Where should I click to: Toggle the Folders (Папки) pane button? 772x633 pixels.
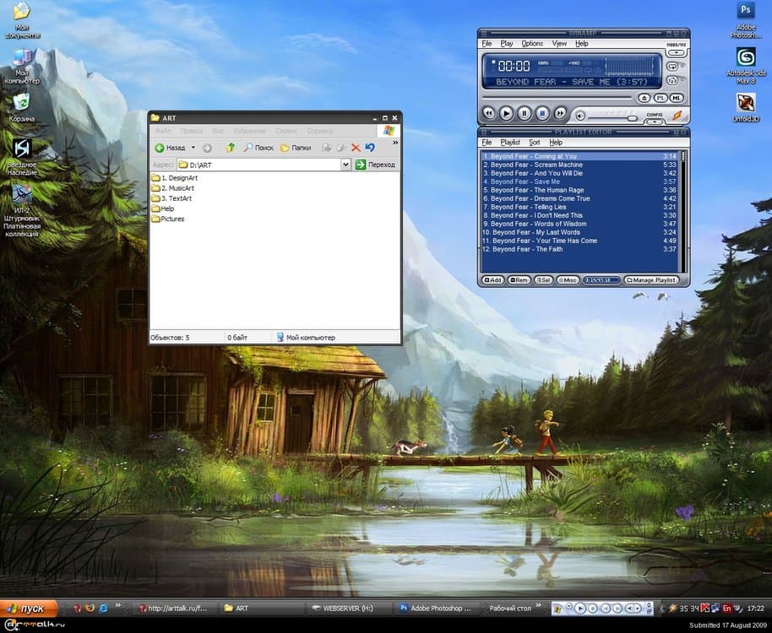tap(296, 148)
